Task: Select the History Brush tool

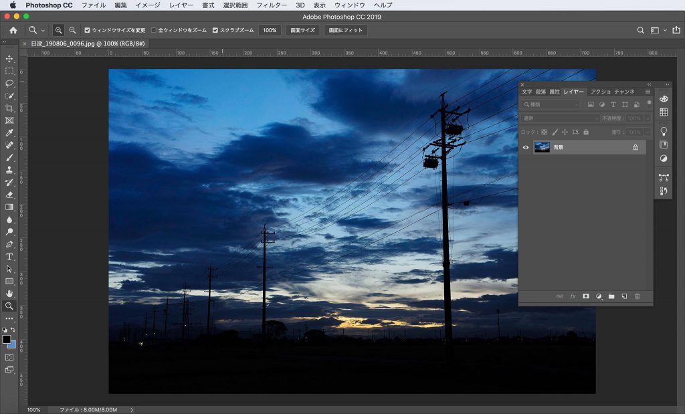Action: (9, 182)
